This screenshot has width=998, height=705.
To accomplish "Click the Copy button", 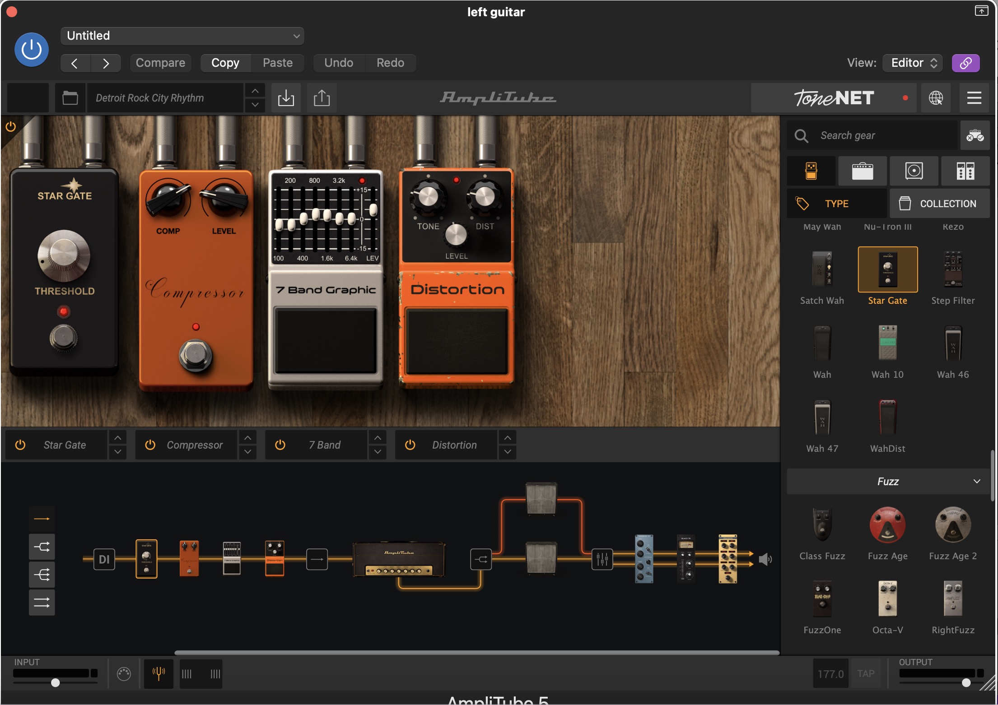I will pyautogui.click(x=225, y=63).
